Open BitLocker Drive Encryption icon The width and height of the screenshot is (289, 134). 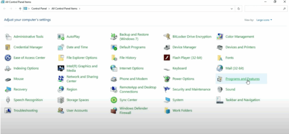pos(167,37)
